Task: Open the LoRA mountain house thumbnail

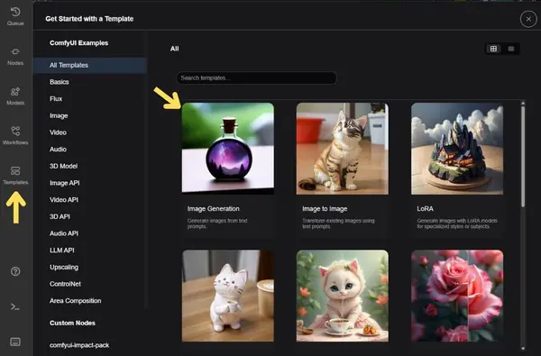Action: 457,149
